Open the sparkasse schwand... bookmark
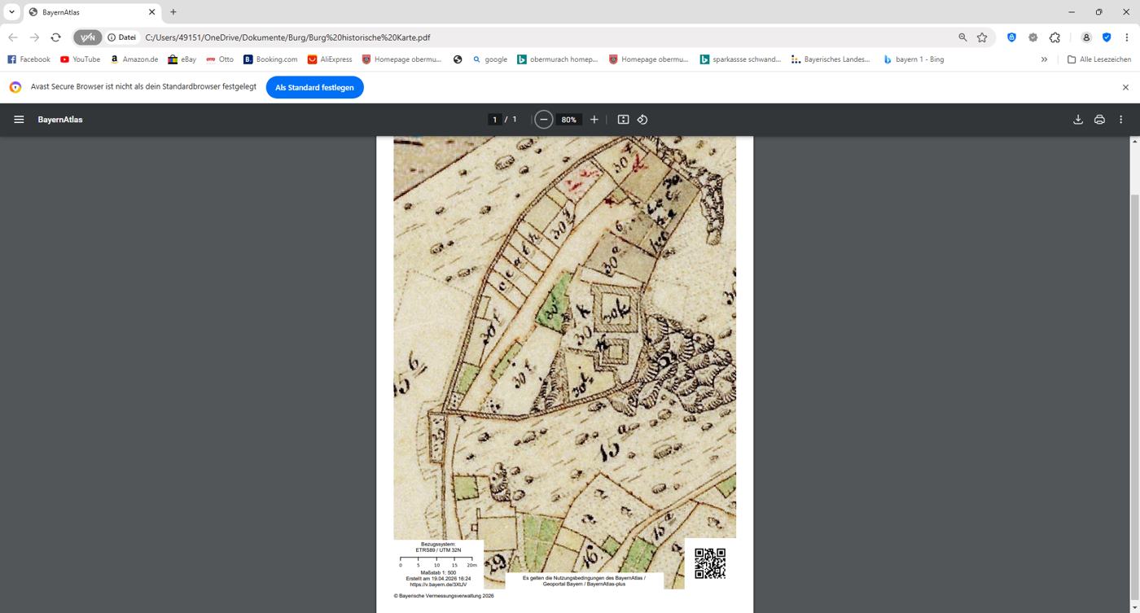The image size is (1140, 613). (x=740, y=59)
